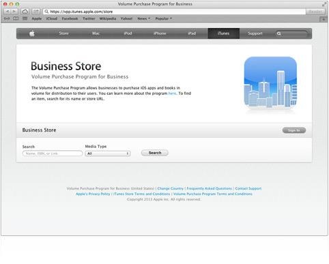329x264 pixels.
Task: Expand the News bookmarks folder
Action: (x=143, y=18)
